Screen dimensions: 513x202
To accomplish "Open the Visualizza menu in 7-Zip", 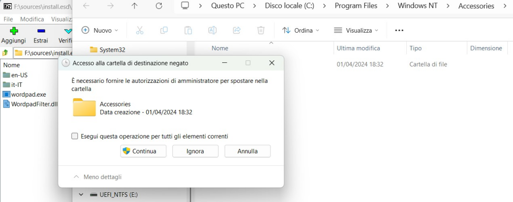I will coord(62,19).
